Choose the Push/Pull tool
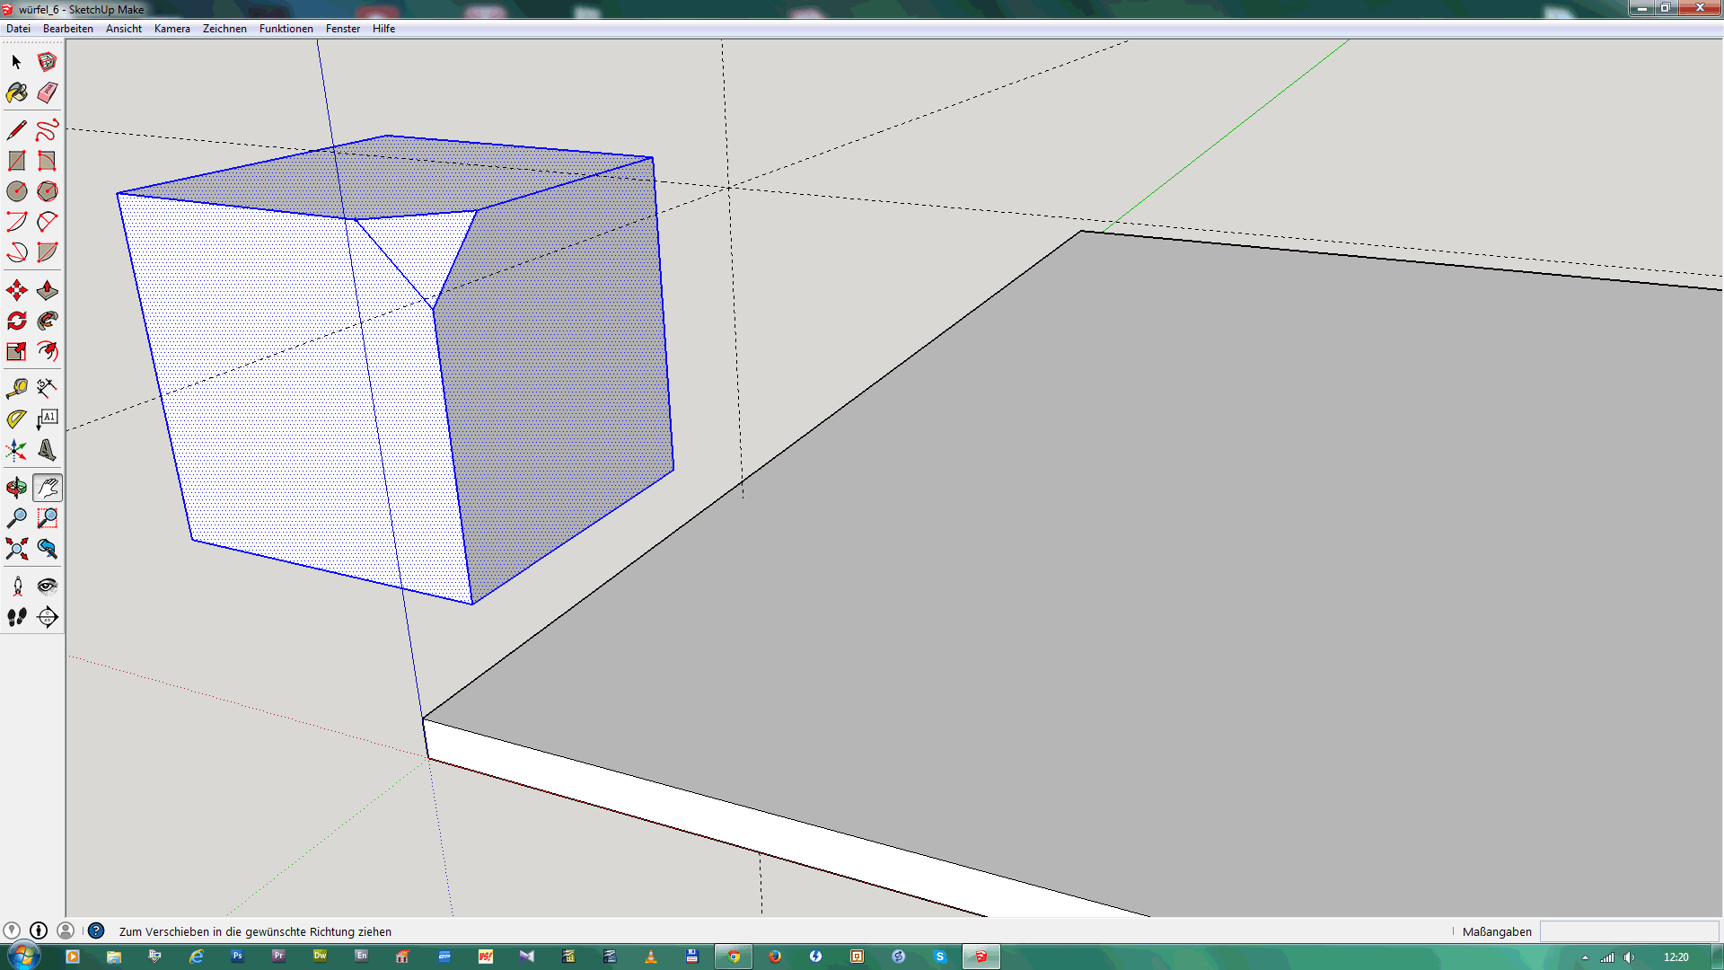Viewport: 1724px width, 970px height. pyautogui.click(x=48, y=290)
